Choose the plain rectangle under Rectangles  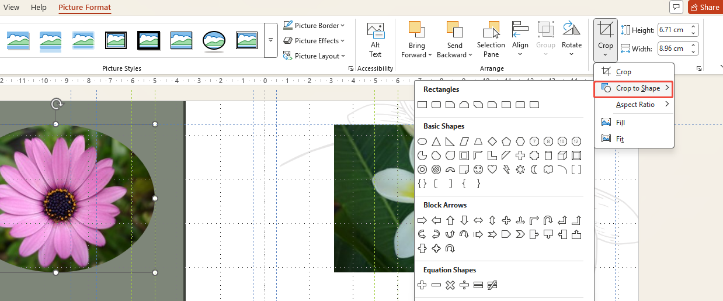tap(422, 105)
